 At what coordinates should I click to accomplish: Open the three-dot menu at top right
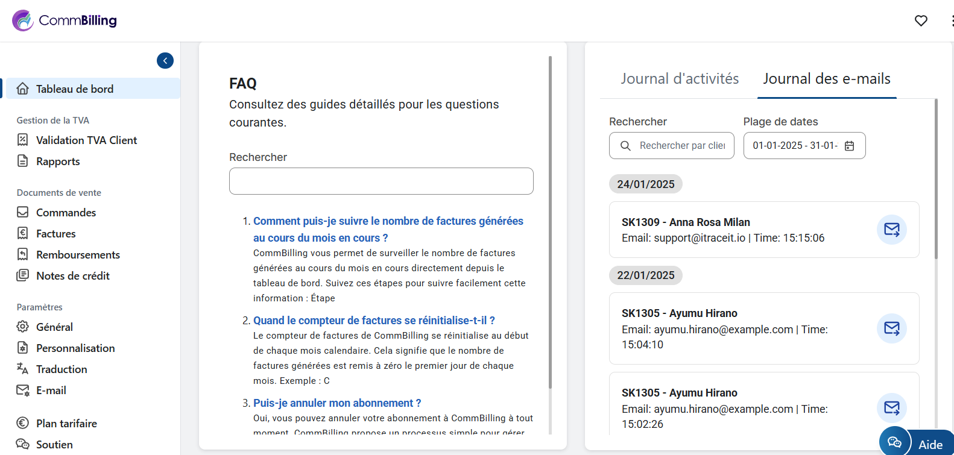pyautogui.click(x=951, y=20)
